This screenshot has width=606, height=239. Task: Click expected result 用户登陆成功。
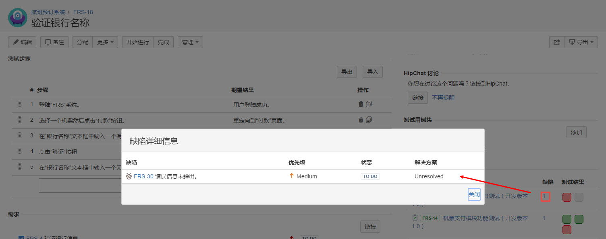pos(251,105)
